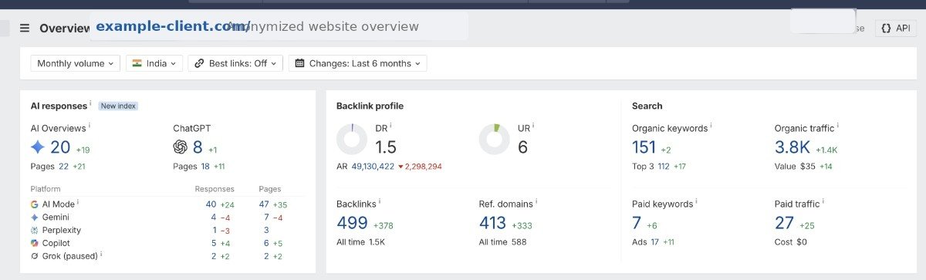Click the Perplexity row label
The width and height of the screenshot is (926, 280).
click(62, 230)
